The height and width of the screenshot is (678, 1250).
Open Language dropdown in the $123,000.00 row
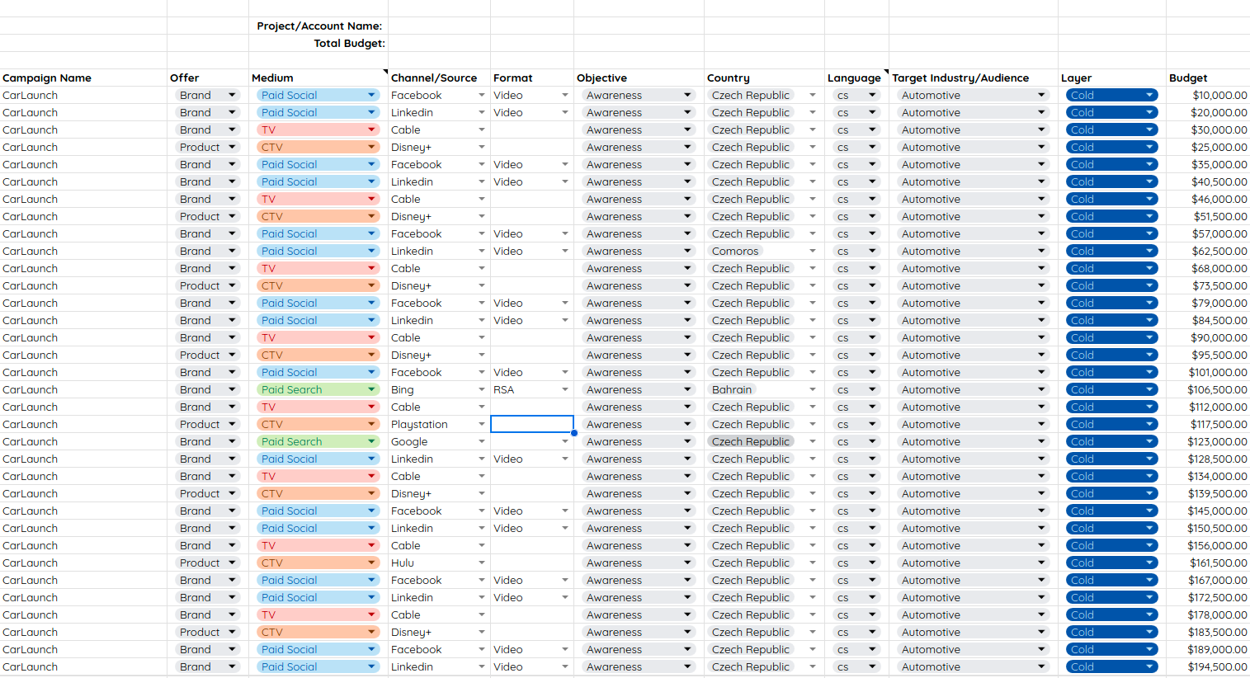[x=856, y=441]
